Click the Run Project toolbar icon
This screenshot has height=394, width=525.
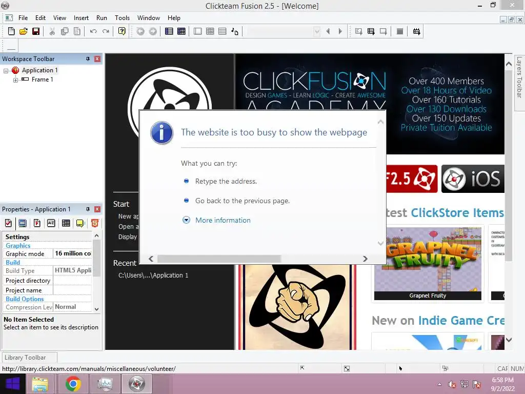point(358,31)
